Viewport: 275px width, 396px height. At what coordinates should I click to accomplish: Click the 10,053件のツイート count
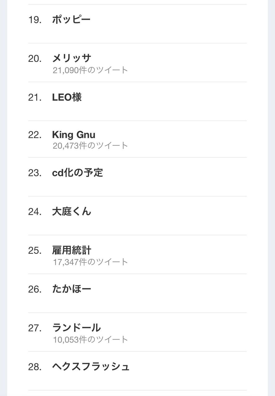(x=90, y=340)
